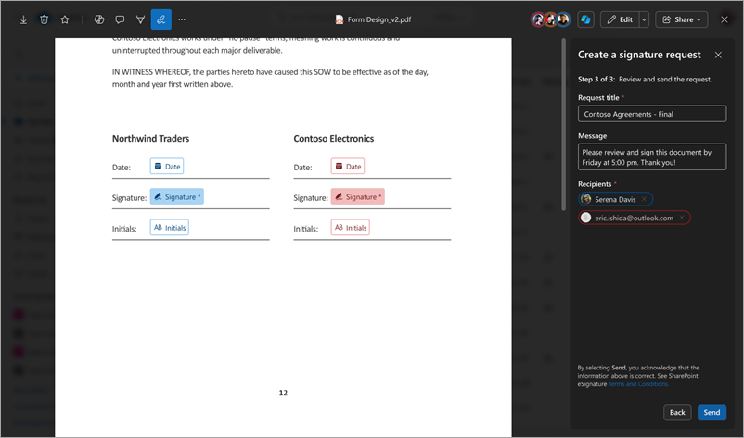This screenshot has height=438, width=744.
Task: Select Contoso Electronics Date field
Action: pos(348,166)
